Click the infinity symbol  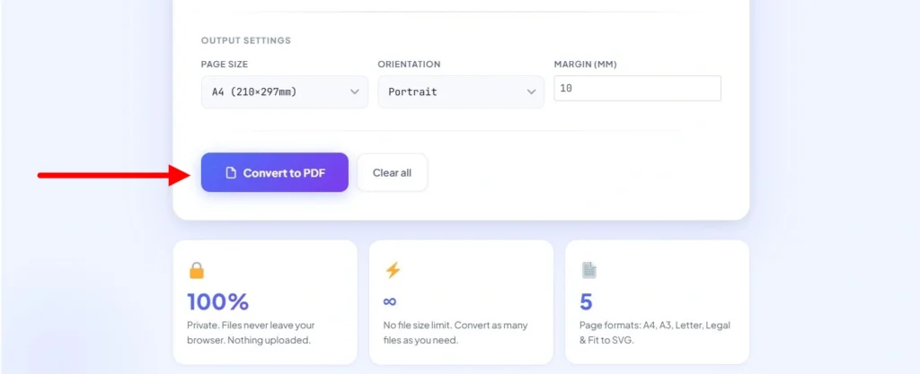pyautogui.click(x=390, y=301)
